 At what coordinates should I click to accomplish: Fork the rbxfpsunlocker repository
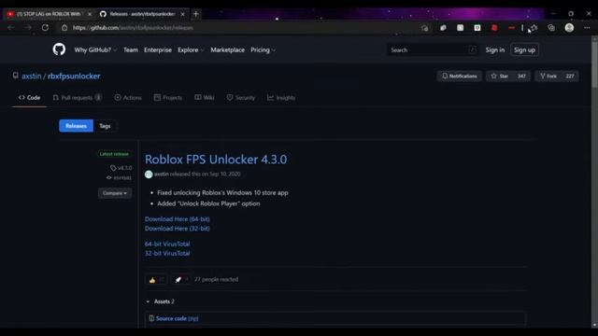coord(548,77)
